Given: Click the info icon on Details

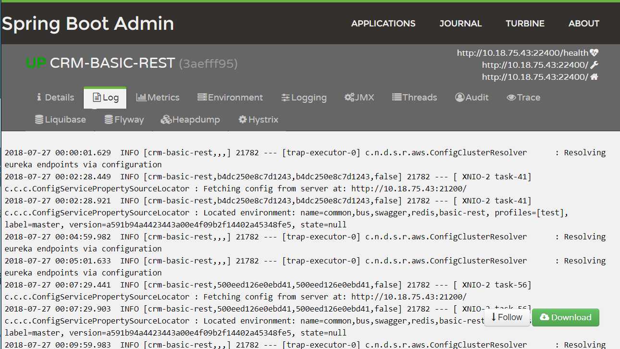Looking at the screenshot, I should (39, 98).
